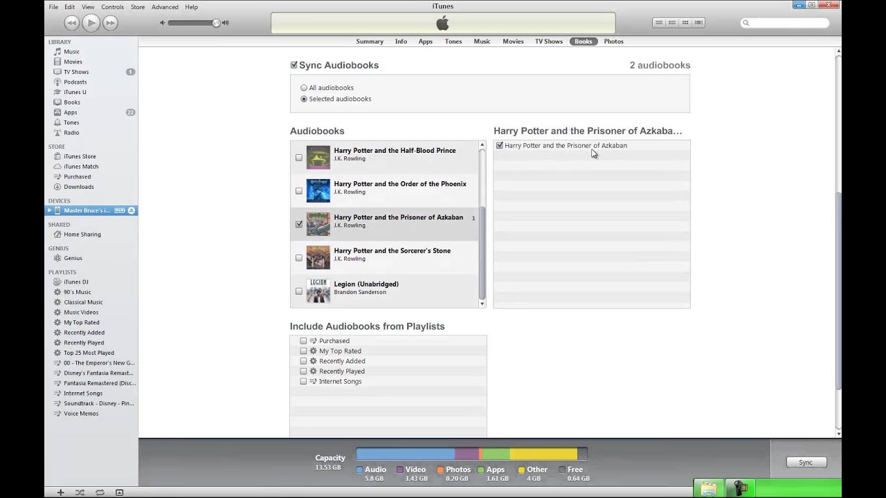The height and width of the screenshot is (498, 886).
Task: Switch to Cover Flow view
Action: pyautogui.click(x=698, y=23)
